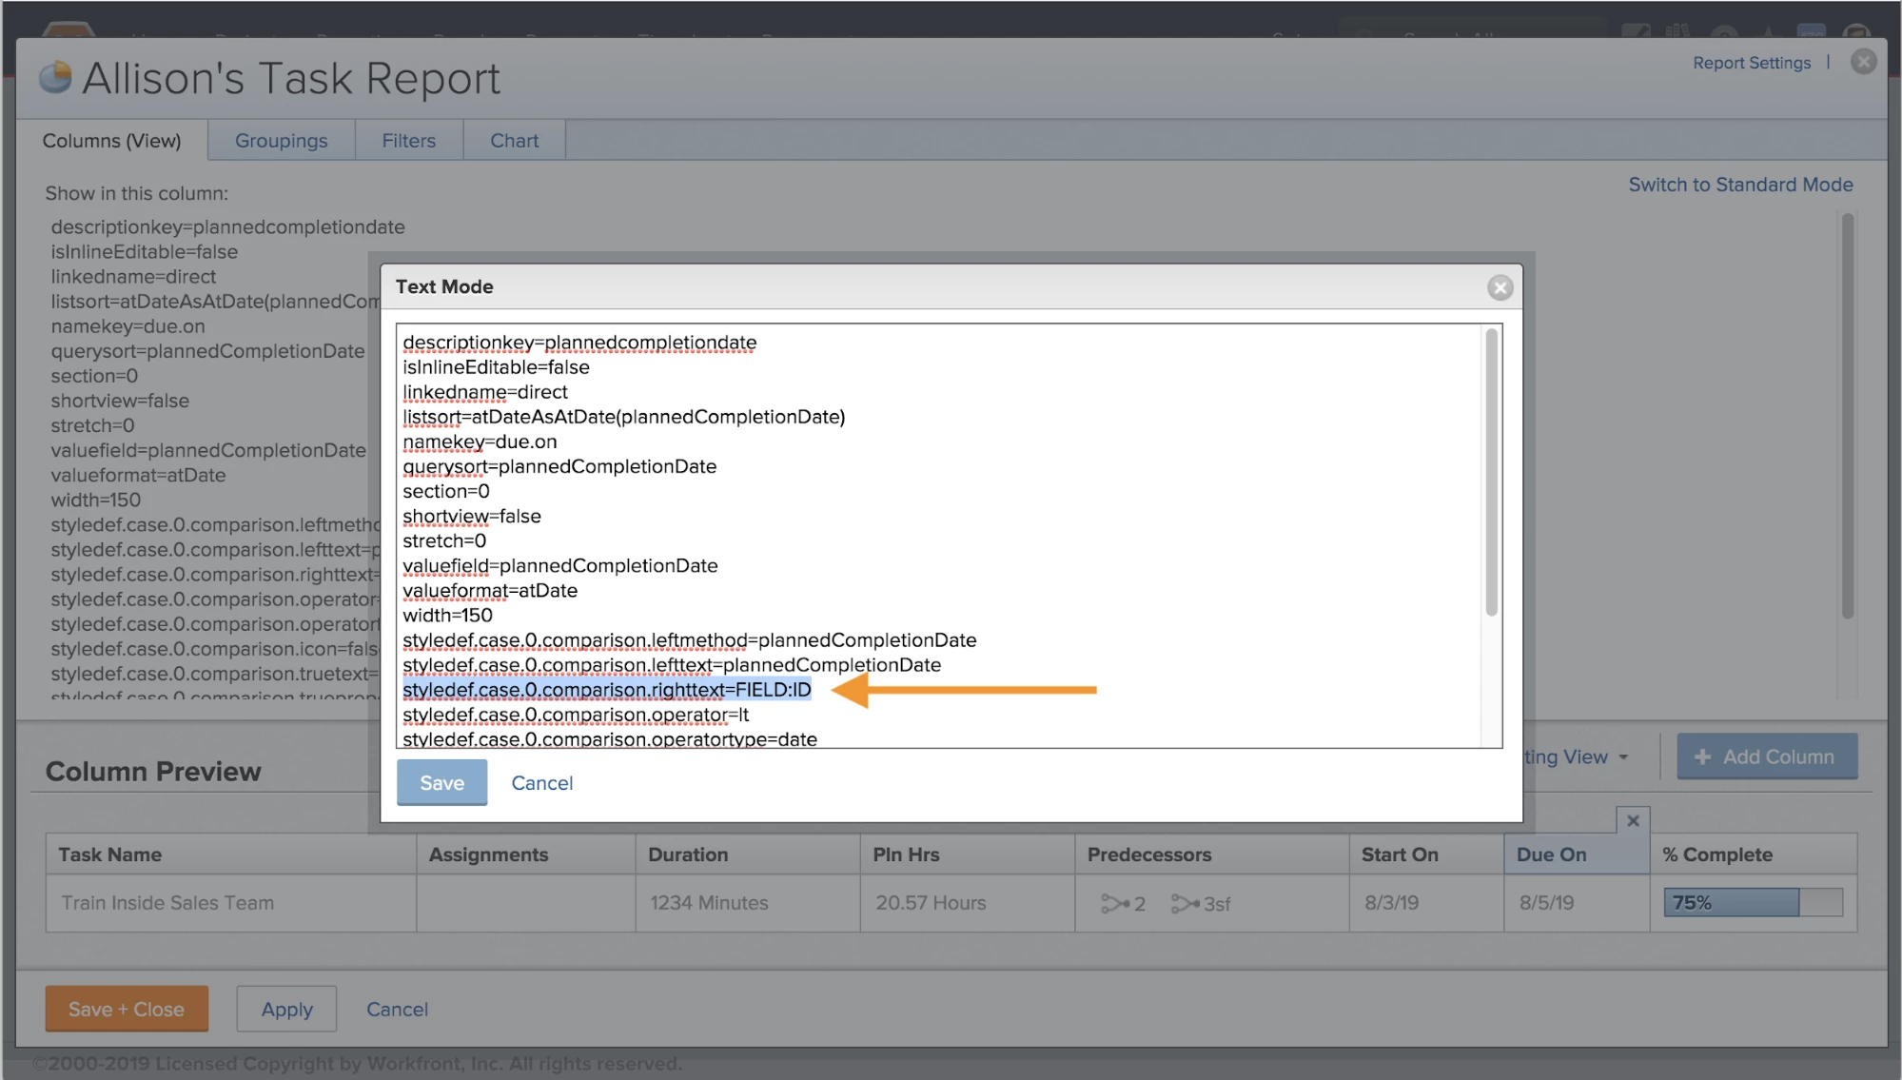Save the Text Mode changes
The image size is (1902, 1080).
pos(441,782)
